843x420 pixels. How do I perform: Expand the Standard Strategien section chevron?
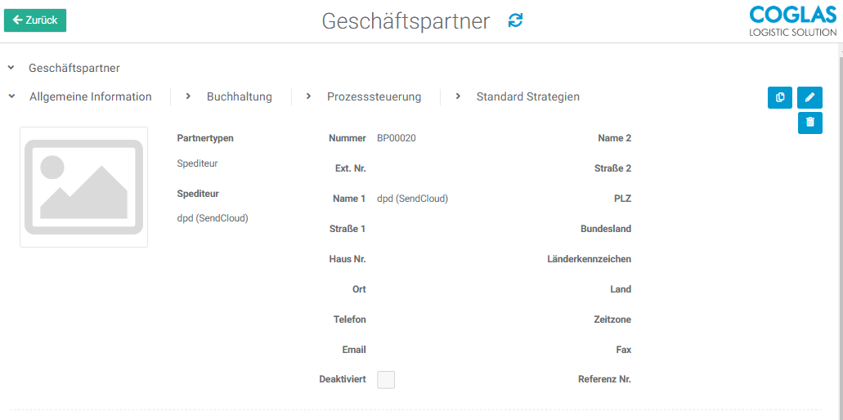tap(458, 96)
